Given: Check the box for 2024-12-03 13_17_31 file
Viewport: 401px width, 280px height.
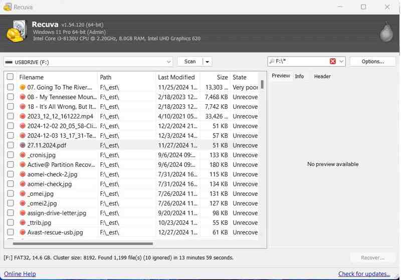Looking at the screenshot, I should pos(10,135).
